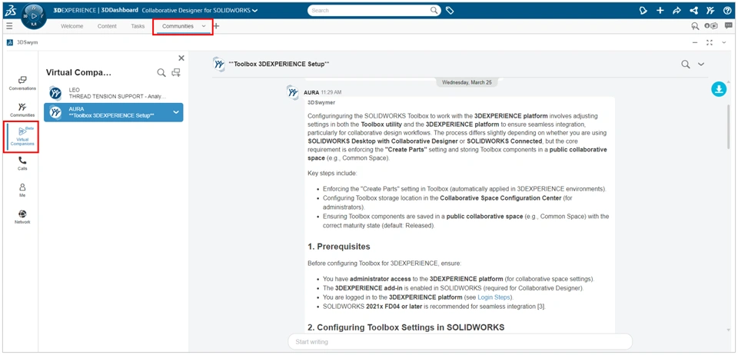Select the Communities tab
The width and height of the screenshot is (738, 355).
(178, 26)
